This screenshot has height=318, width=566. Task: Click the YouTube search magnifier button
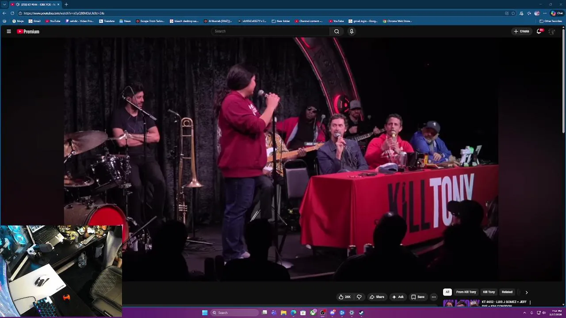337,31
